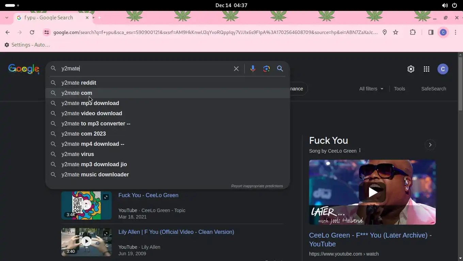
Task: Open Lily Allen F You official video link
Action: tap(176, 232)
